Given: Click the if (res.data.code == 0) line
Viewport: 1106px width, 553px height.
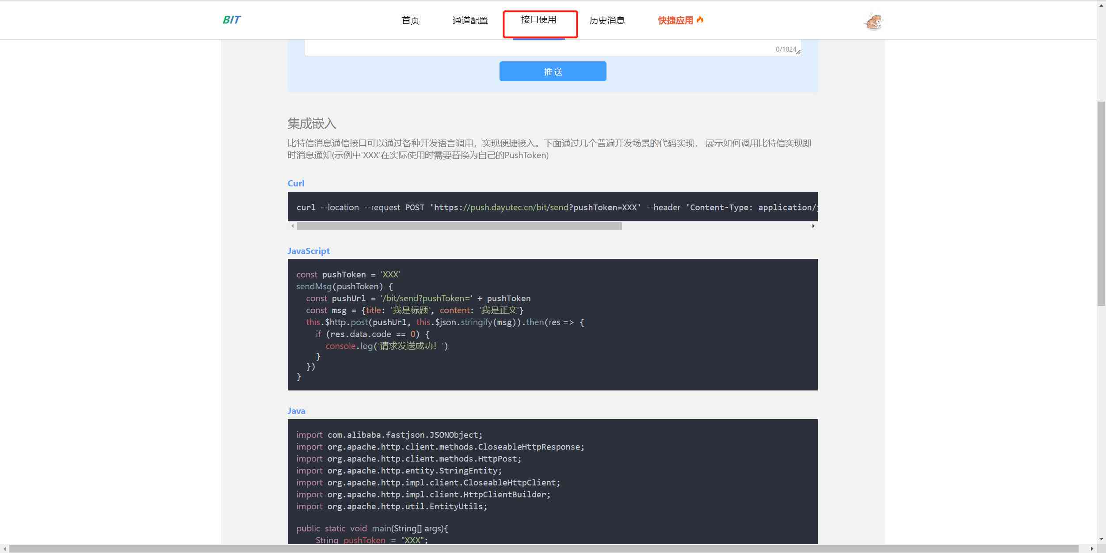Looking at the screenshot, I should pos(372,334).
